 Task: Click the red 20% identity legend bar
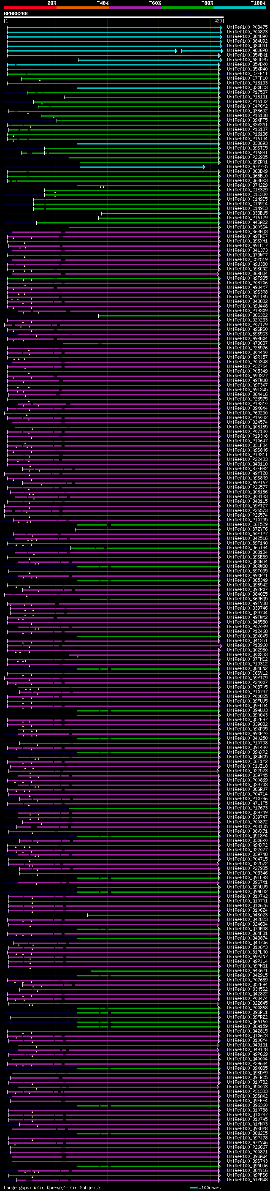pos(30,8)
